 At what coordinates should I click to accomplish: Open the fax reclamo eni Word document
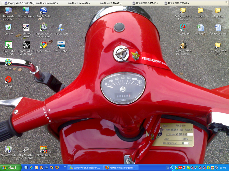coord(218,30)
